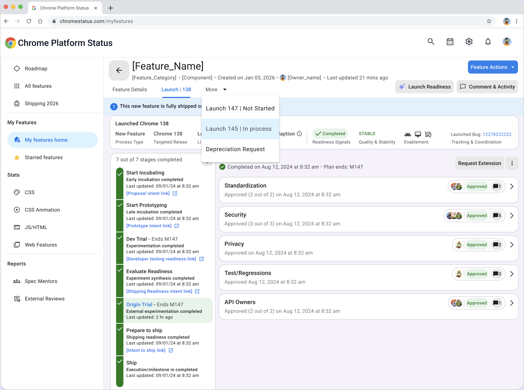
Task: Expand the More tab dropdown
Action: (216, 89)
